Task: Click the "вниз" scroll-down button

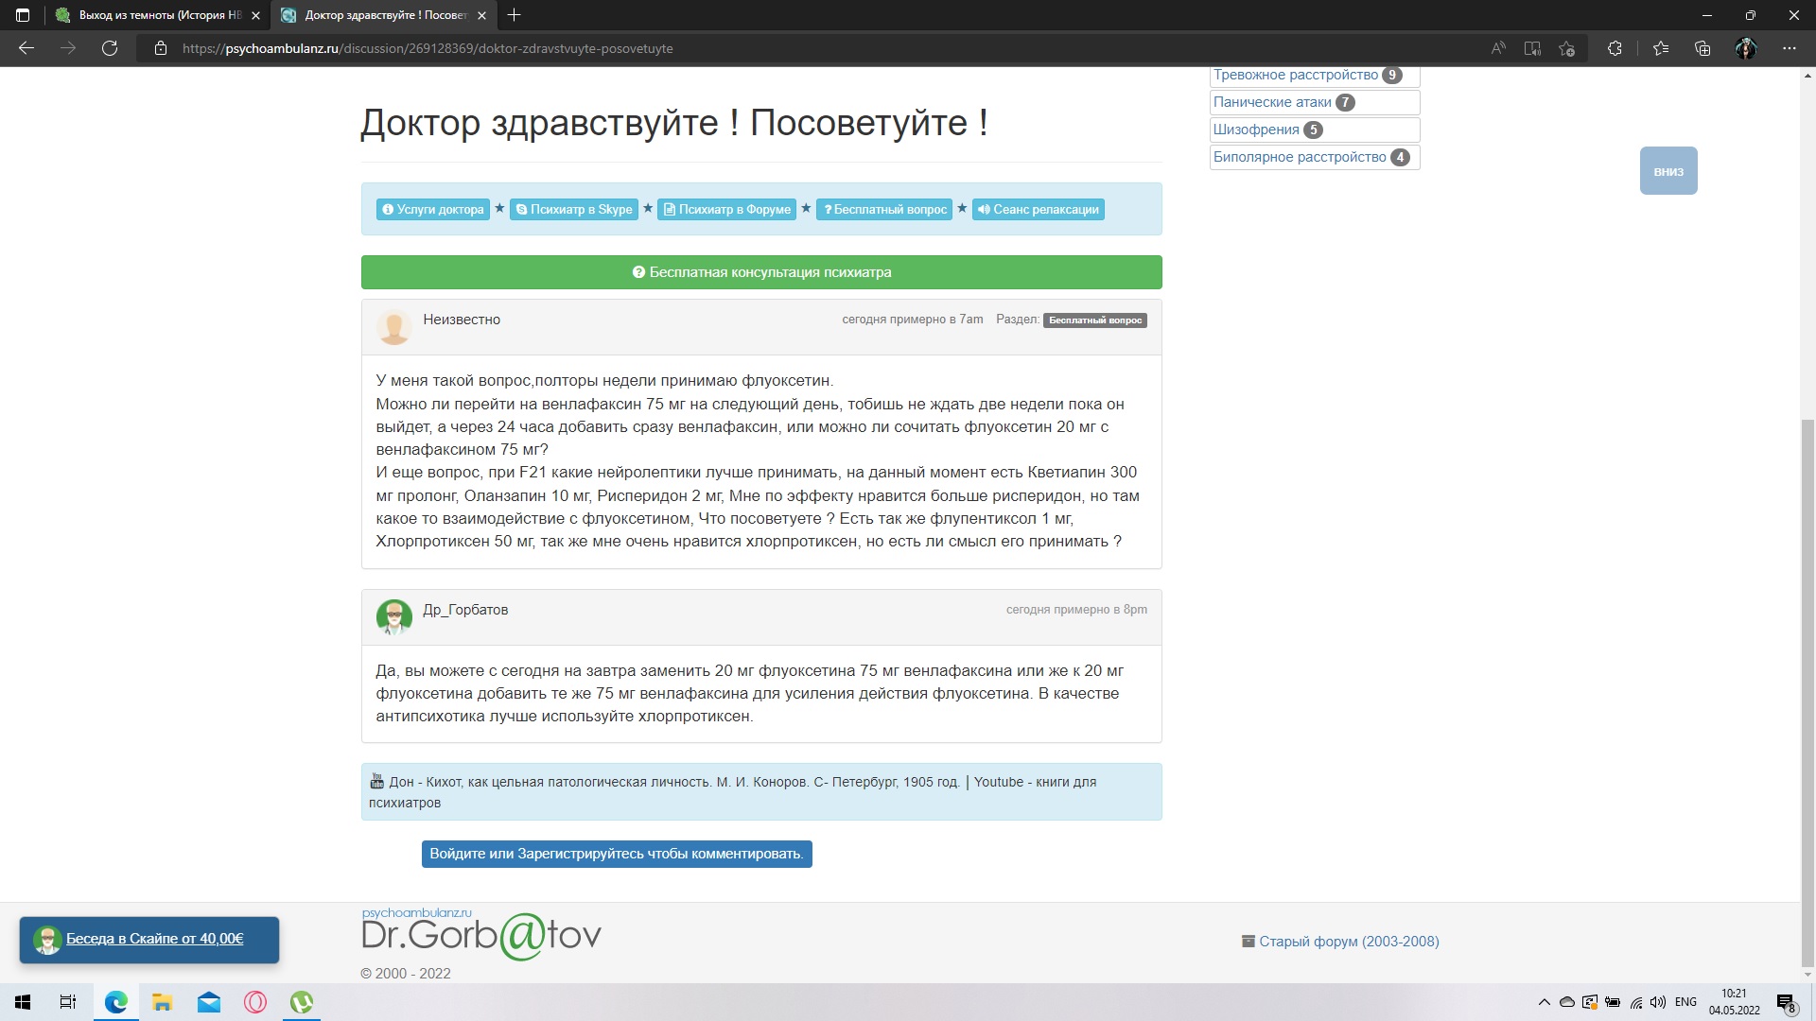Action: [1668, 171]
